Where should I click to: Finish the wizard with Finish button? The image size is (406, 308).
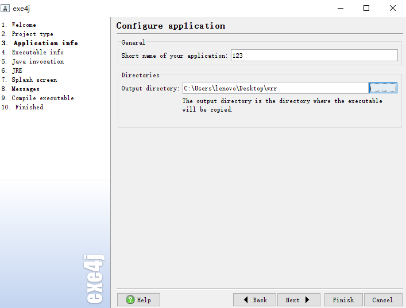[x=343, y=300]
